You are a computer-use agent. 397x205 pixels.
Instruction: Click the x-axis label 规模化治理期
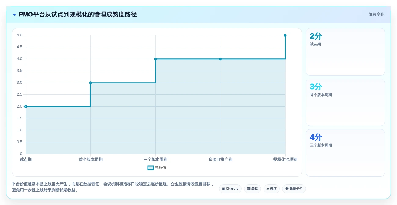(x=285, y=160)
